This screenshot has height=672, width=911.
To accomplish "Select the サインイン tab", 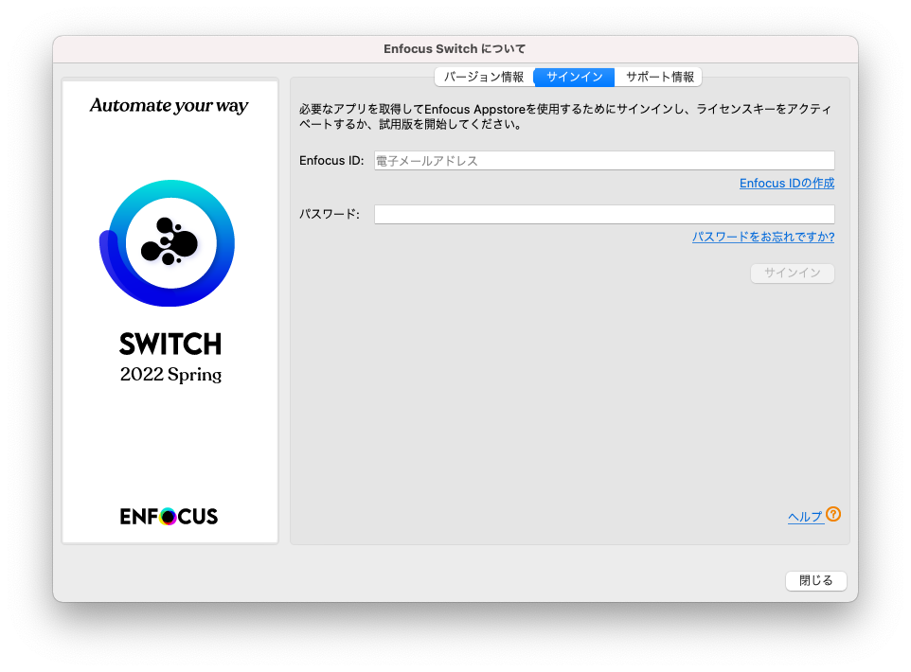I will coord(574,77).
